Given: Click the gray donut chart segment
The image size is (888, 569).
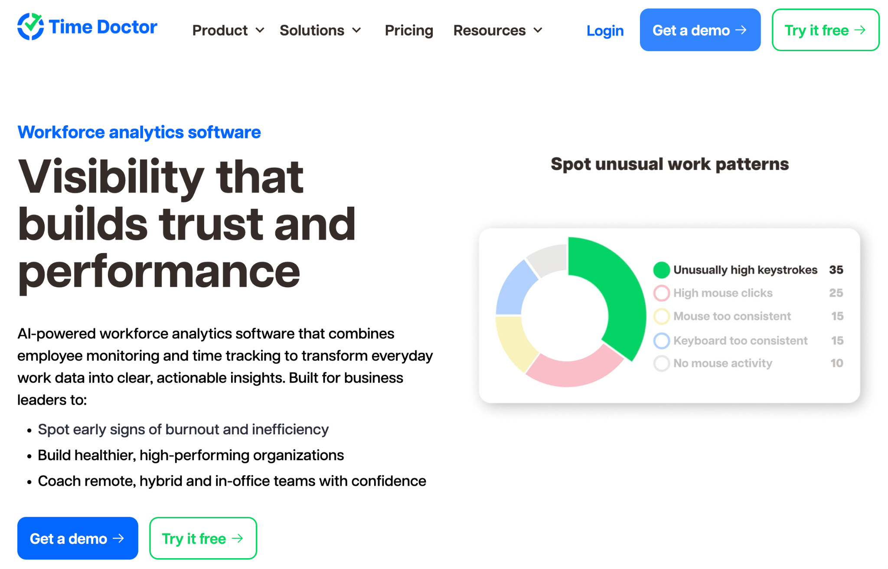Looking at the screenshot, I should (550, 260).
